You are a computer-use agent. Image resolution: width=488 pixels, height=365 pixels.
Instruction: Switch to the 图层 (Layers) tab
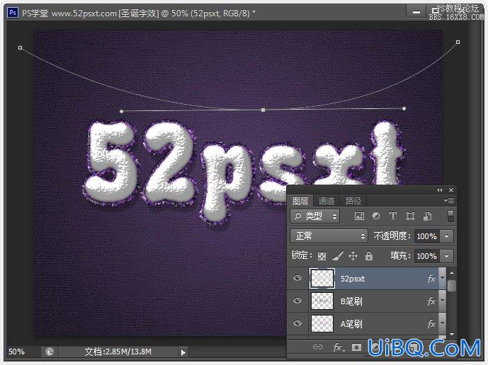(300, 201)
